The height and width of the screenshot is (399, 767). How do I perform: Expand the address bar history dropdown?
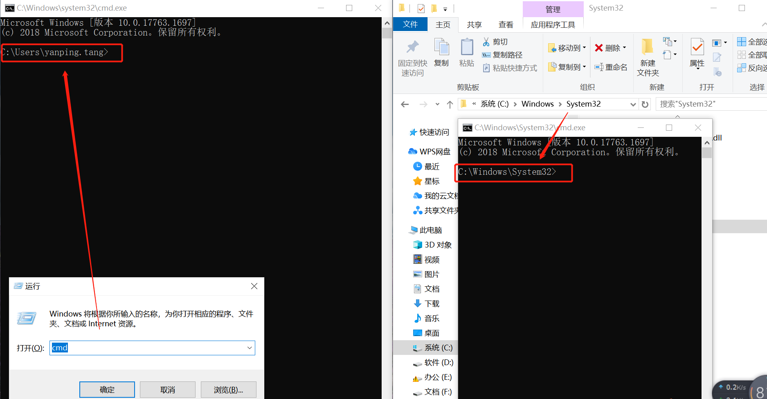(633, 104)
